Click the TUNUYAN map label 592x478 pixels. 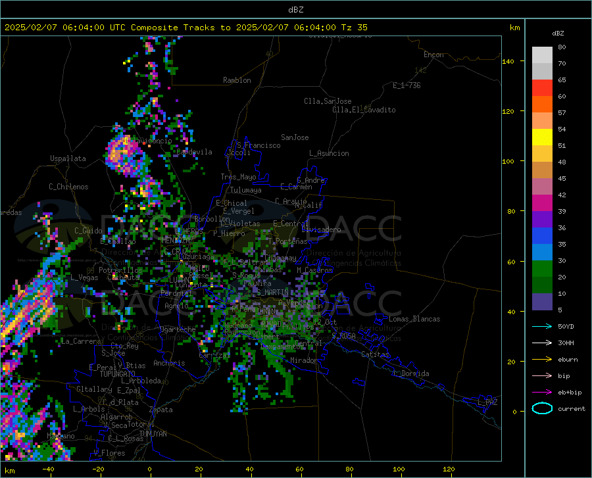pos(153,434)
